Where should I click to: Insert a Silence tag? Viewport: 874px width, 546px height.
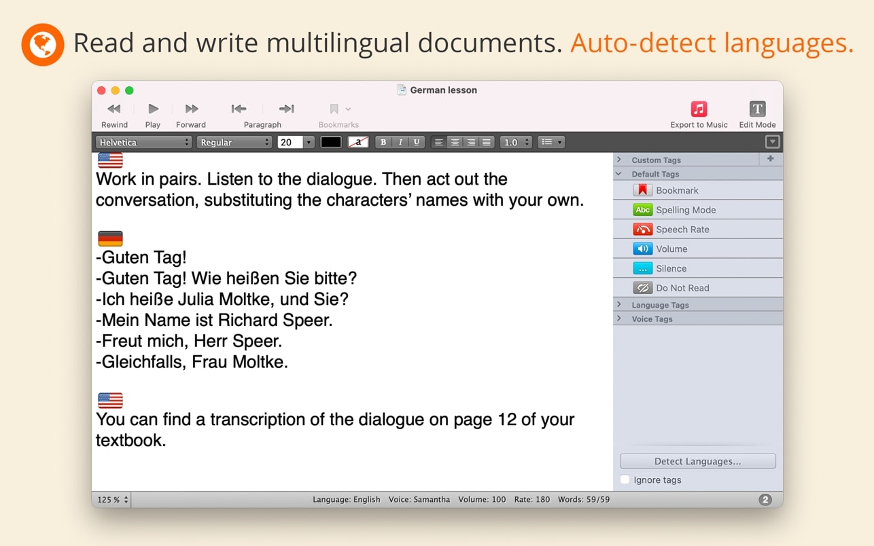point(671,268)
